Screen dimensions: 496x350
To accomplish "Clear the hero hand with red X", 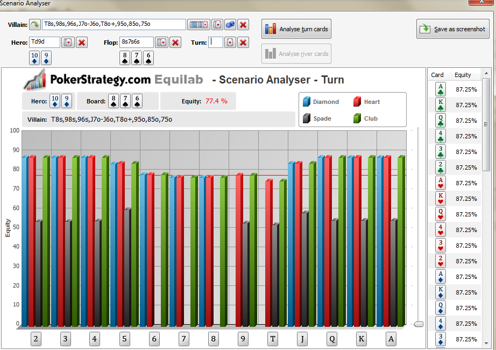I will tap(82, 43).
